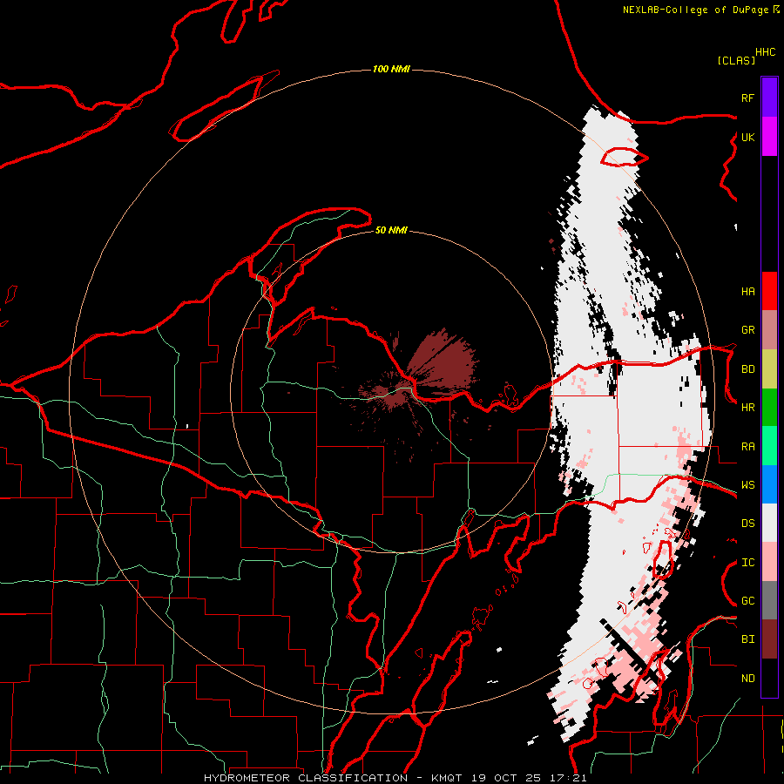Click the RA legend label
This screenshot has height=784, width=784.
click(747, 447)
